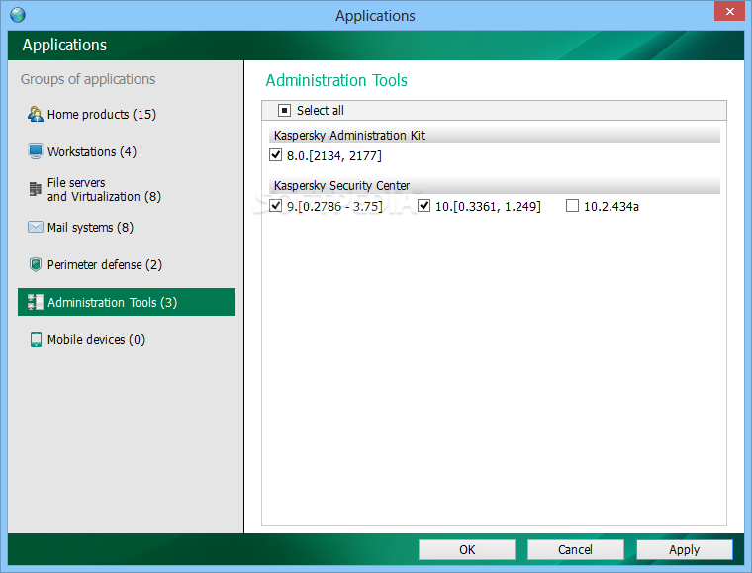The image size is (752, 573).
Task: Click the Perimeter defense shield icon
Action: (x=36, y=264)
